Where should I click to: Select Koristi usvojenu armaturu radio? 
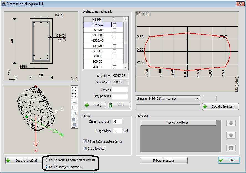47,167
